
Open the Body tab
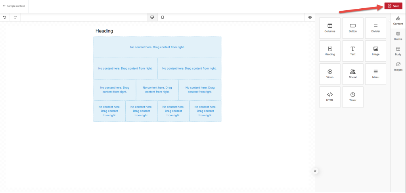398,51
